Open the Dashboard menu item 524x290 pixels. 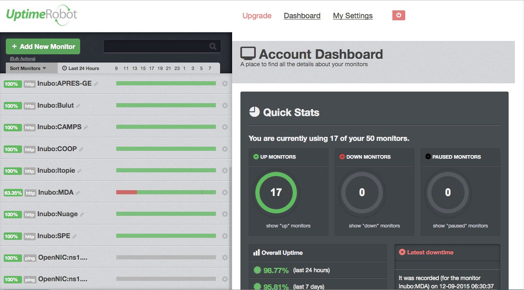click(x=302, y=16)
